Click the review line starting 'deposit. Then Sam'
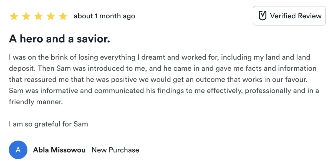The image size is (333, 167). tap(162, 69)
